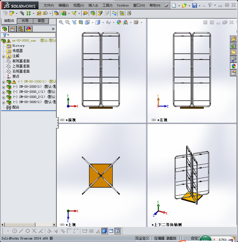The image size is (238, 242).
Task: Click the FeatureManager filter input field
Action: 32,35
